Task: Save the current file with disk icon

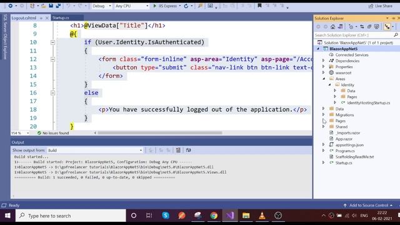Action: [51, 6]
